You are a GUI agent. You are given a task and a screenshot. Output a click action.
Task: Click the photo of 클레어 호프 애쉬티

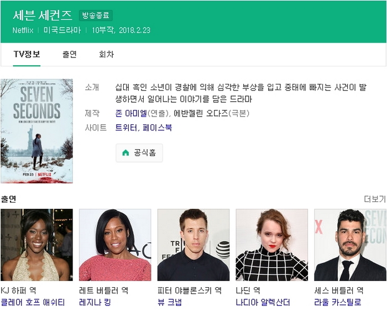coord(37,245)
